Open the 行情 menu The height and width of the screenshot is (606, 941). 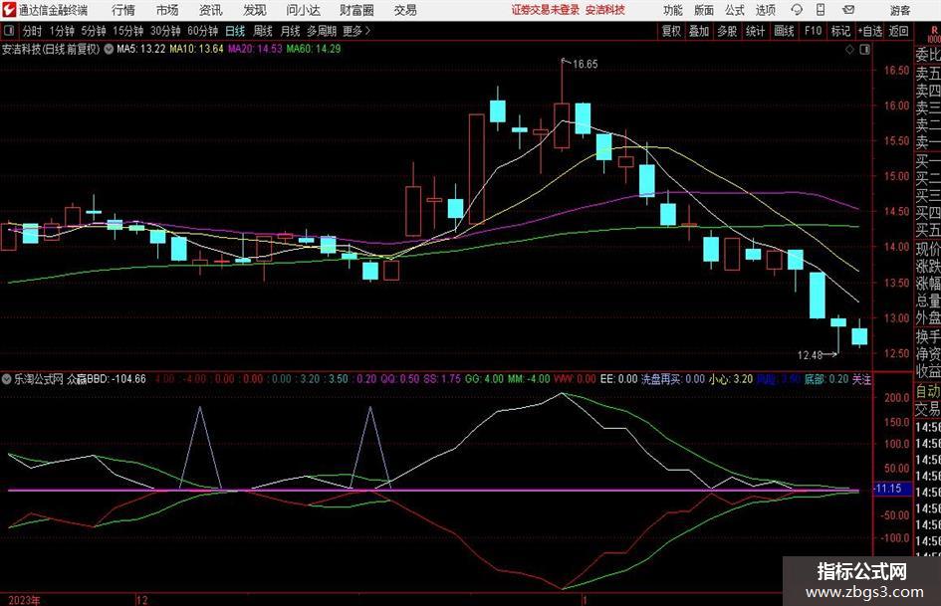point(123,10)
